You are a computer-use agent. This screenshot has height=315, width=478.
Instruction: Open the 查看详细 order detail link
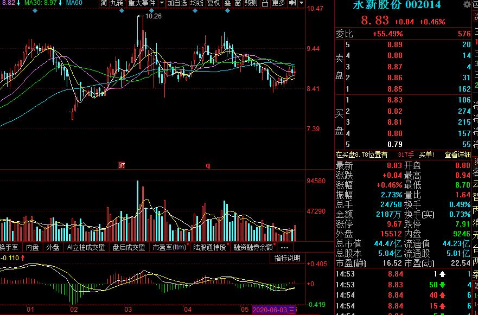[x=457, y=155]
